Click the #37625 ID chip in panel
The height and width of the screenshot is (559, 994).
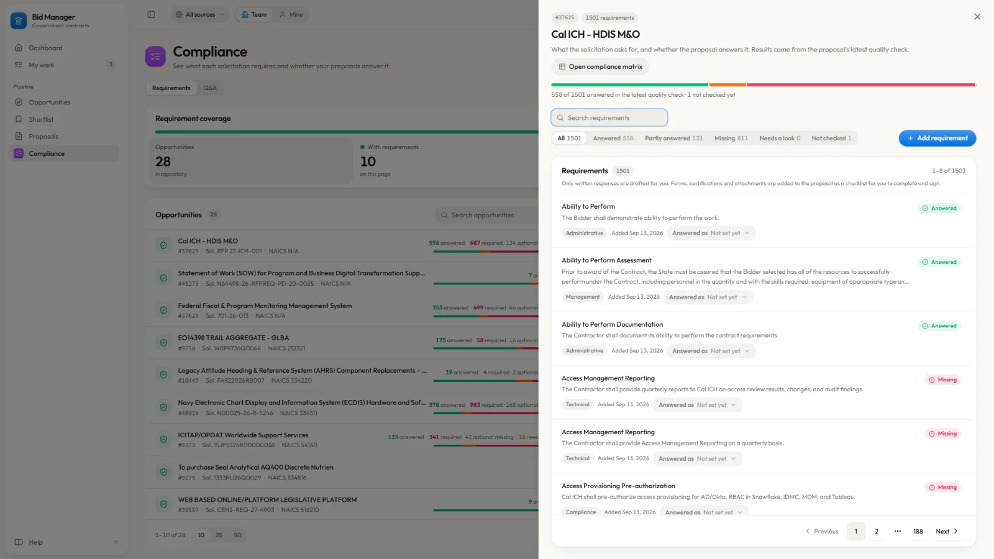tap(565, 17)
